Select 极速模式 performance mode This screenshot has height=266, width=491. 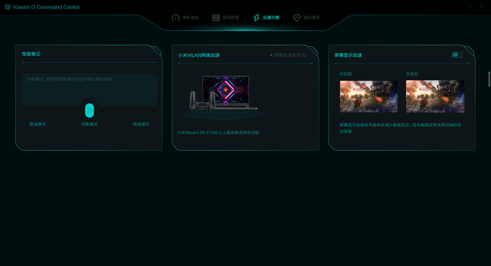[x=141, y=124]
